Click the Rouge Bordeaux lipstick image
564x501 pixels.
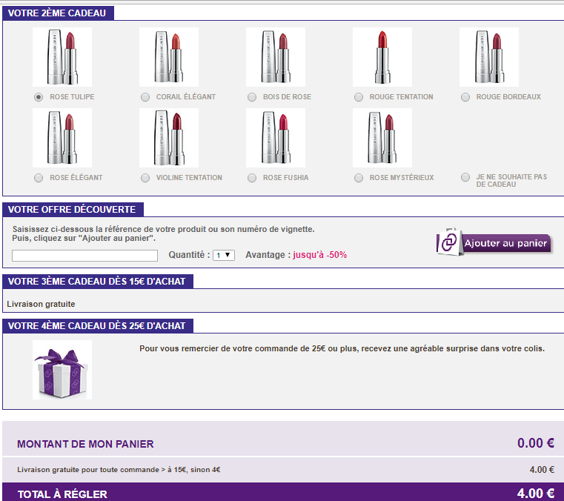click(489, 57)
